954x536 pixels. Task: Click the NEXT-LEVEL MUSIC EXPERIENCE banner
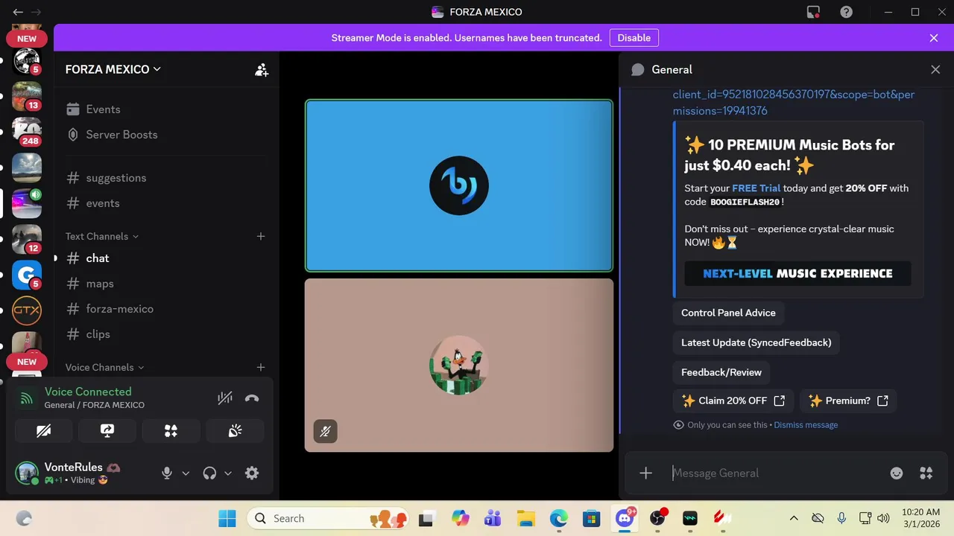(797, 273)
